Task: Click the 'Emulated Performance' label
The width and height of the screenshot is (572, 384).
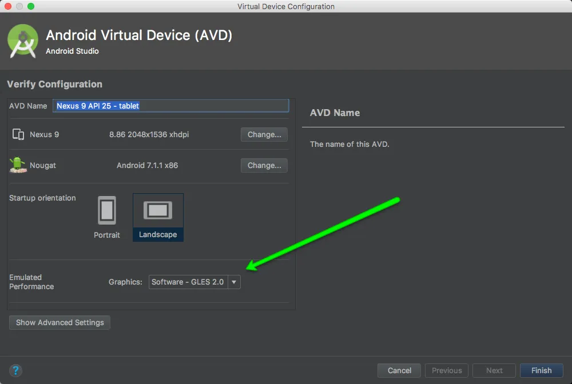Action: (31, 282)
